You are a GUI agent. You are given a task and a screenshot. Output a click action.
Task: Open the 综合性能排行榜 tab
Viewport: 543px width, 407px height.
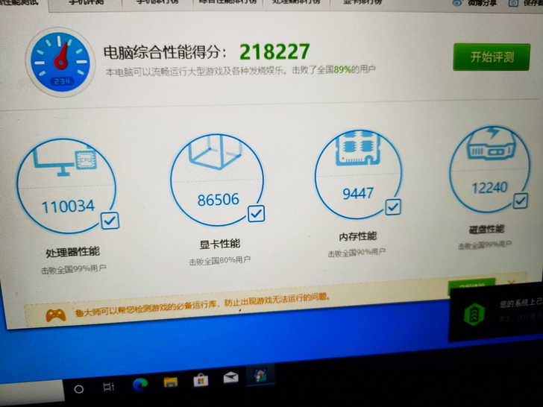point(227,2)
